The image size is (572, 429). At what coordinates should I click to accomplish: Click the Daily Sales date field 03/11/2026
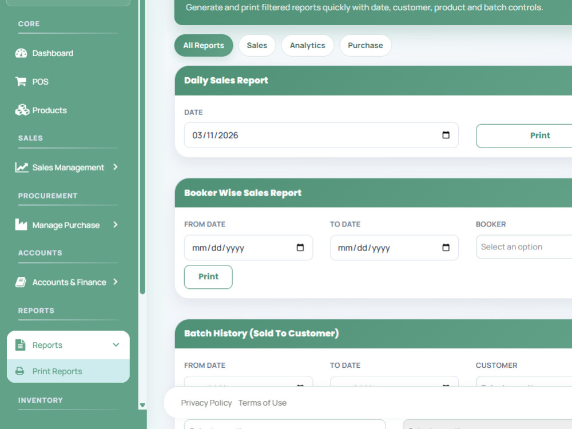tap(321, 136)
